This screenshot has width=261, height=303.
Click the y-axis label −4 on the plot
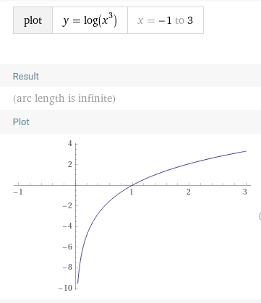click(x=67, y=226)
